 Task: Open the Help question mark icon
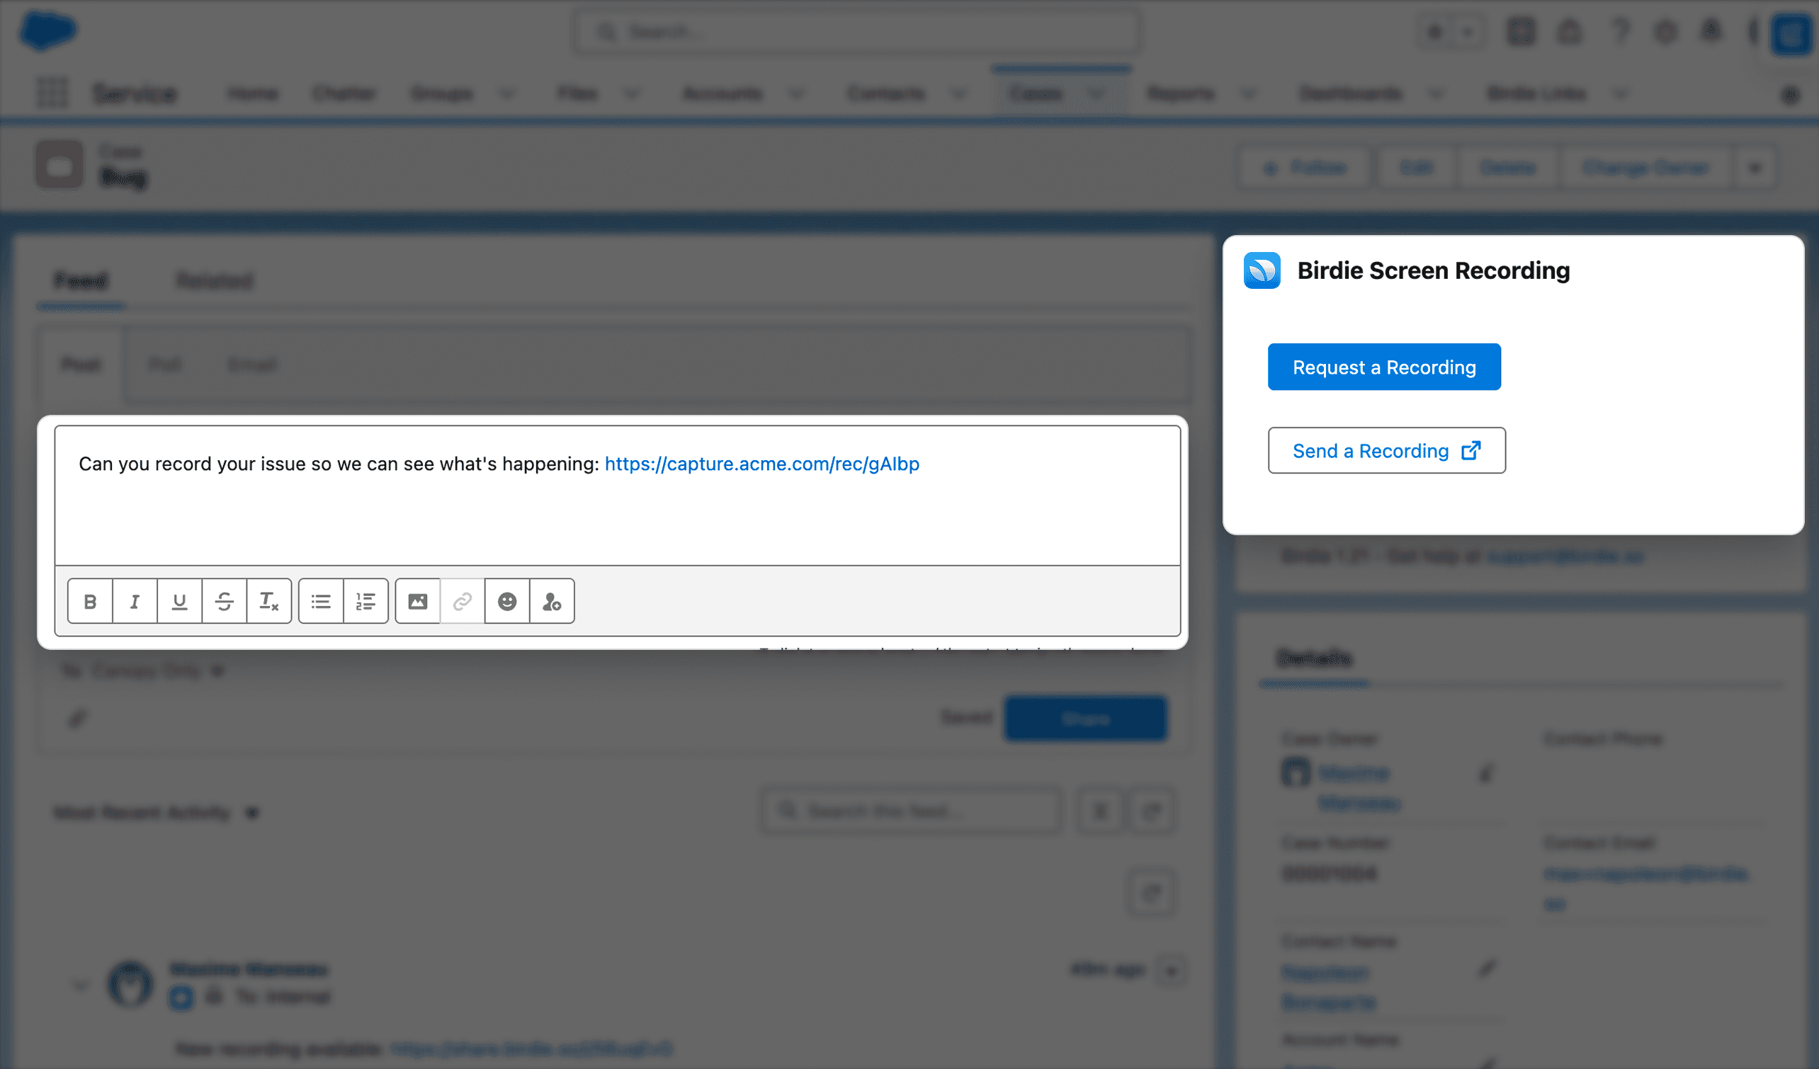[1621, 32]
